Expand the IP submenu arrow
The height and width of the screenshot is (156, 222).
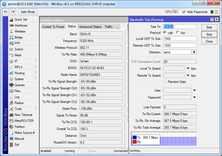click(36, 61)
